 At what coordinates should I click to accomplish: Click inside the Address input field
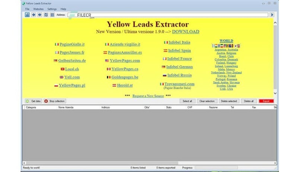pos(168,15)
